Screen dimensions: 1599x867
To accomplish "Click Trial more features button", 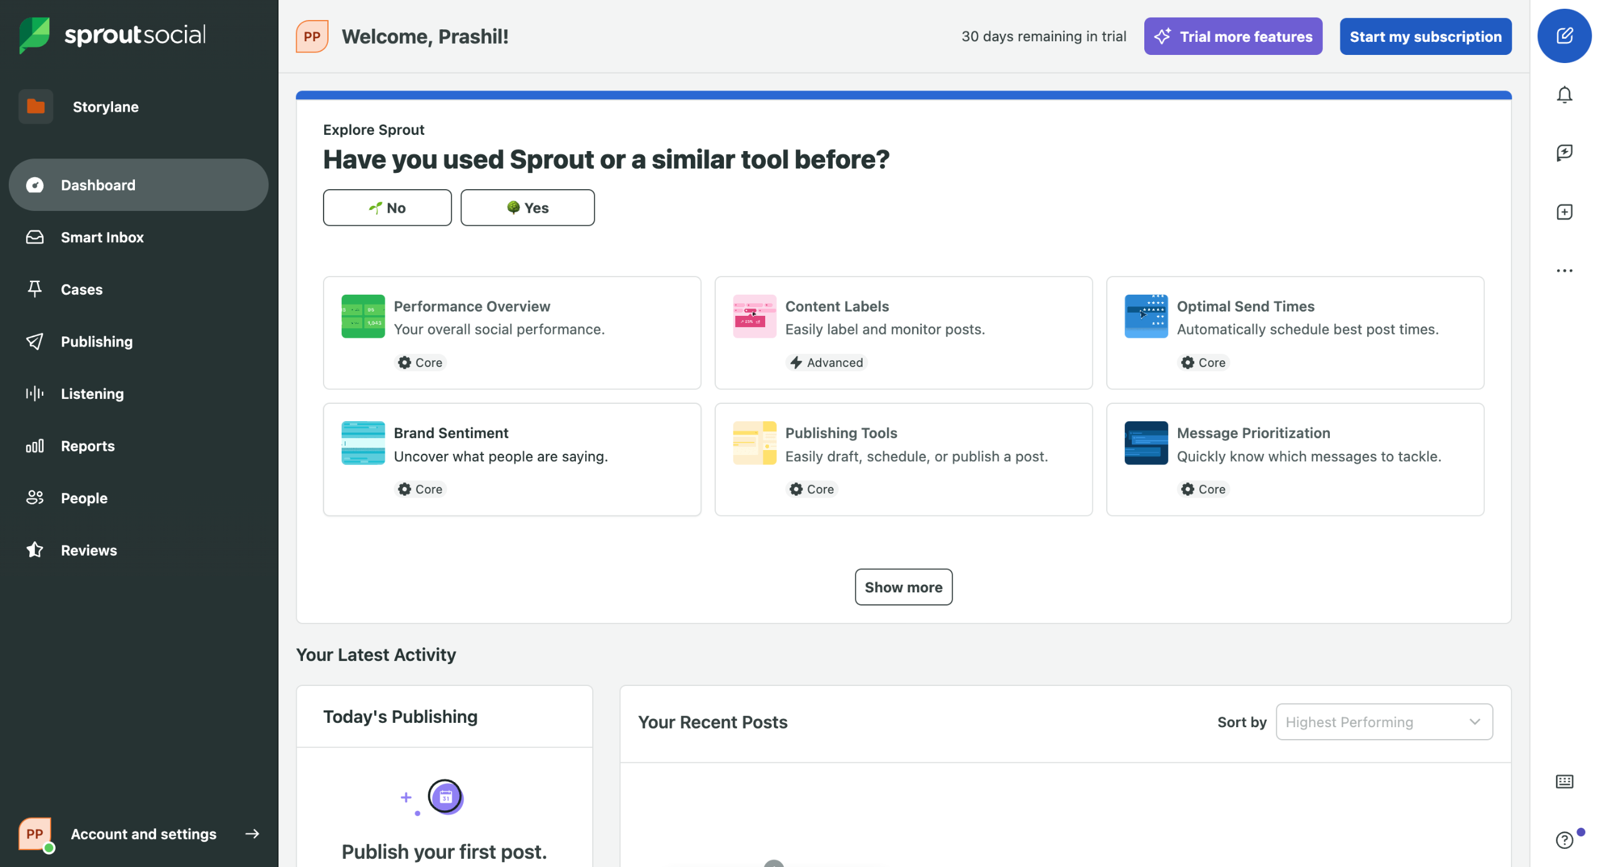I will point(1232,36).
